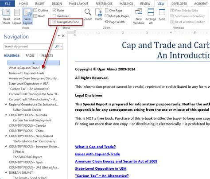Go to 'COUNTRY FOCUS – Japan' heading
The image size is (210, 179).
coord(26,162)
